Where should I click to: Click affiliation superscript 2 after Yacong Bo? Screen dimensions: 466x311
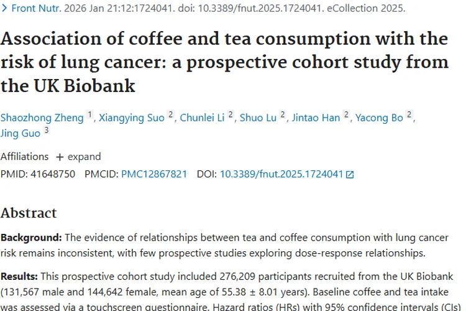409,115
